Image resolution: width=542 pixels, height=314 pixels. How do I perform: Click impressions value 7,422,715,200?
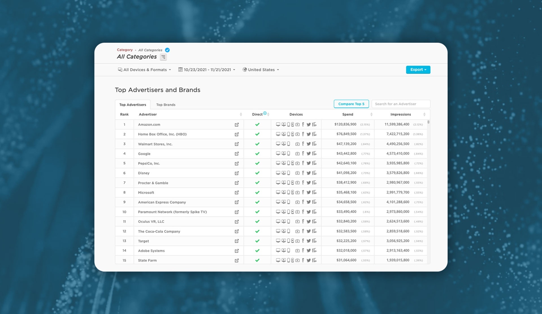pyautogui.click(x=398, y=134)
